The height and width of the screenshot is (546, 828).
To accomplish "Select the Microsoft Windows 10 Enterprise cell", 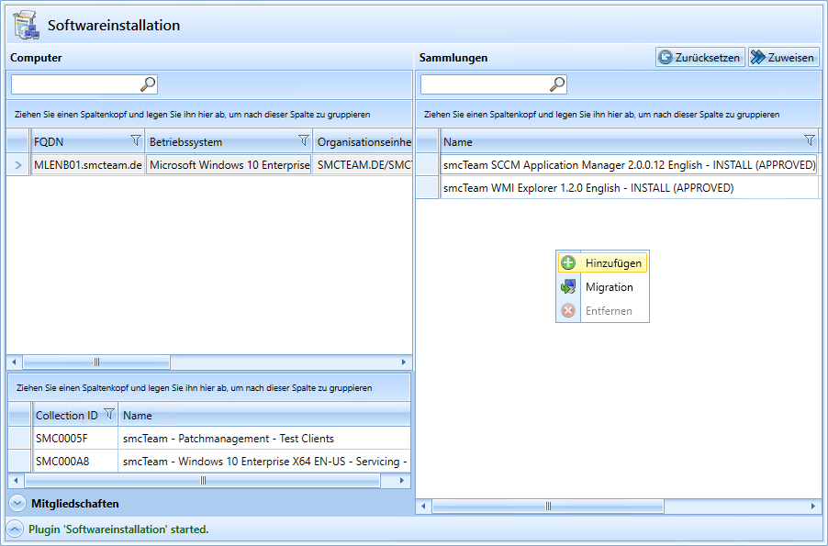I will [x=229, y=165].
